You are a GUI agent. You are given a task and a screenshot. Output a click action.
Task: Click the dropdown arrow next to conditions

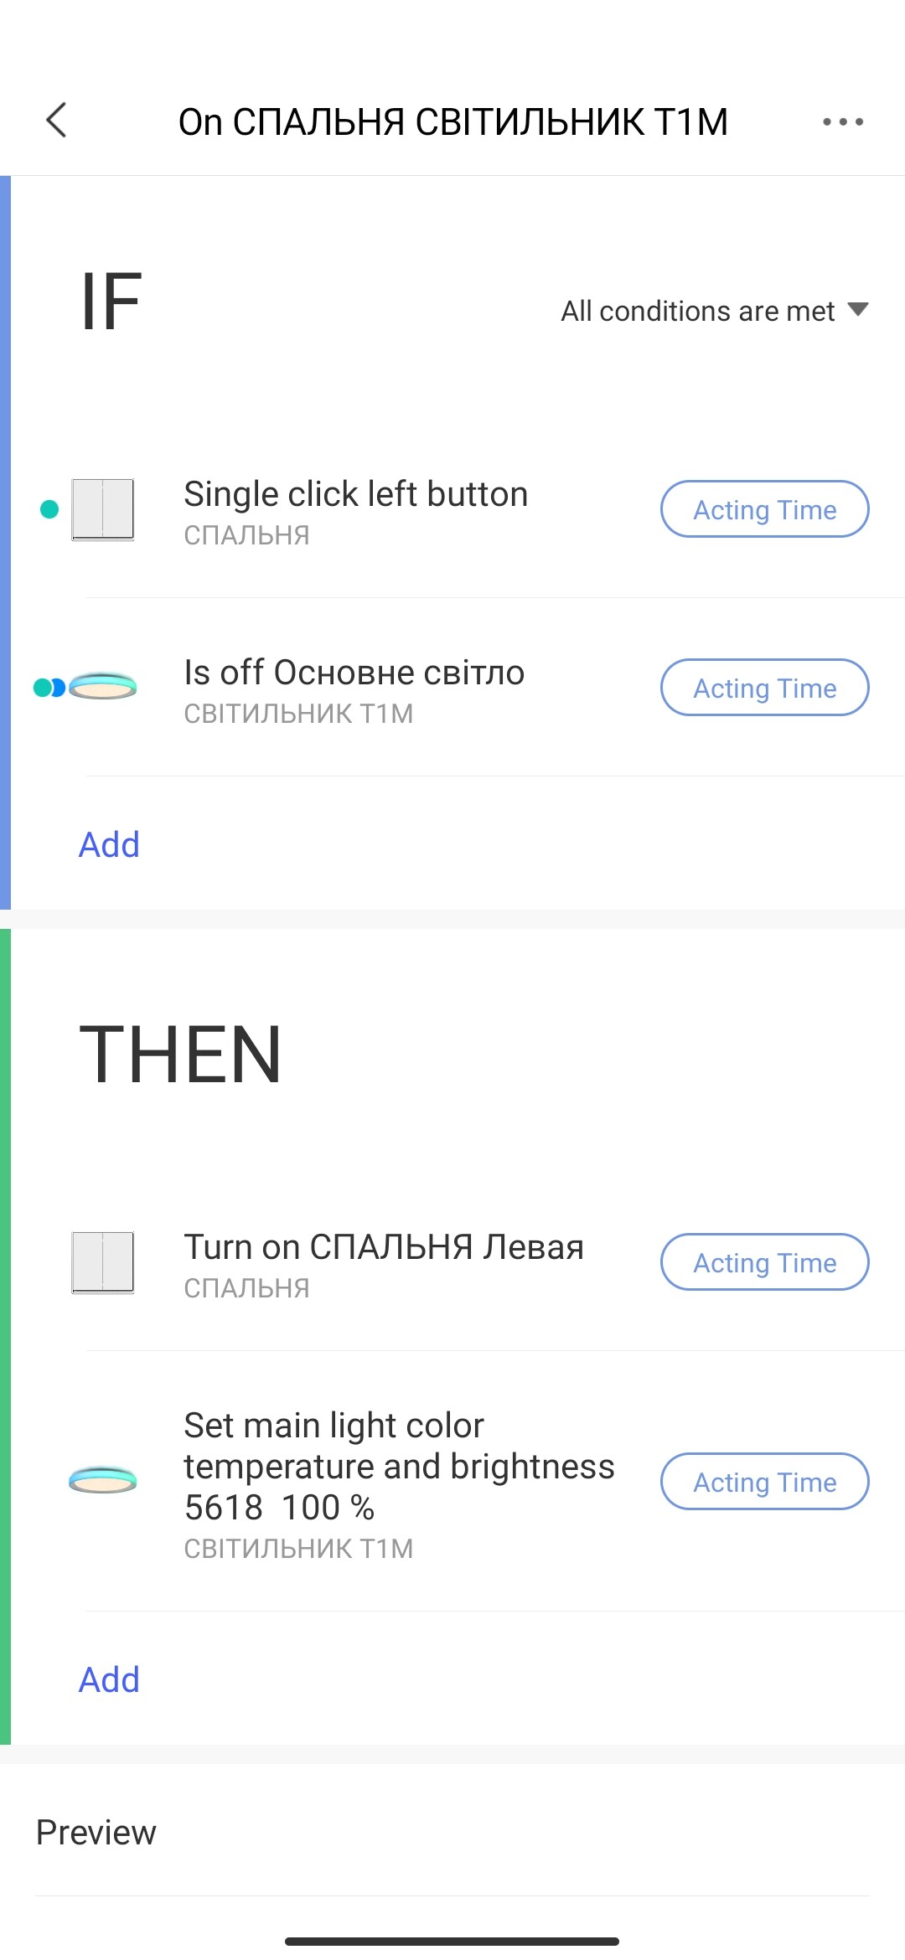tap(857, 310)
